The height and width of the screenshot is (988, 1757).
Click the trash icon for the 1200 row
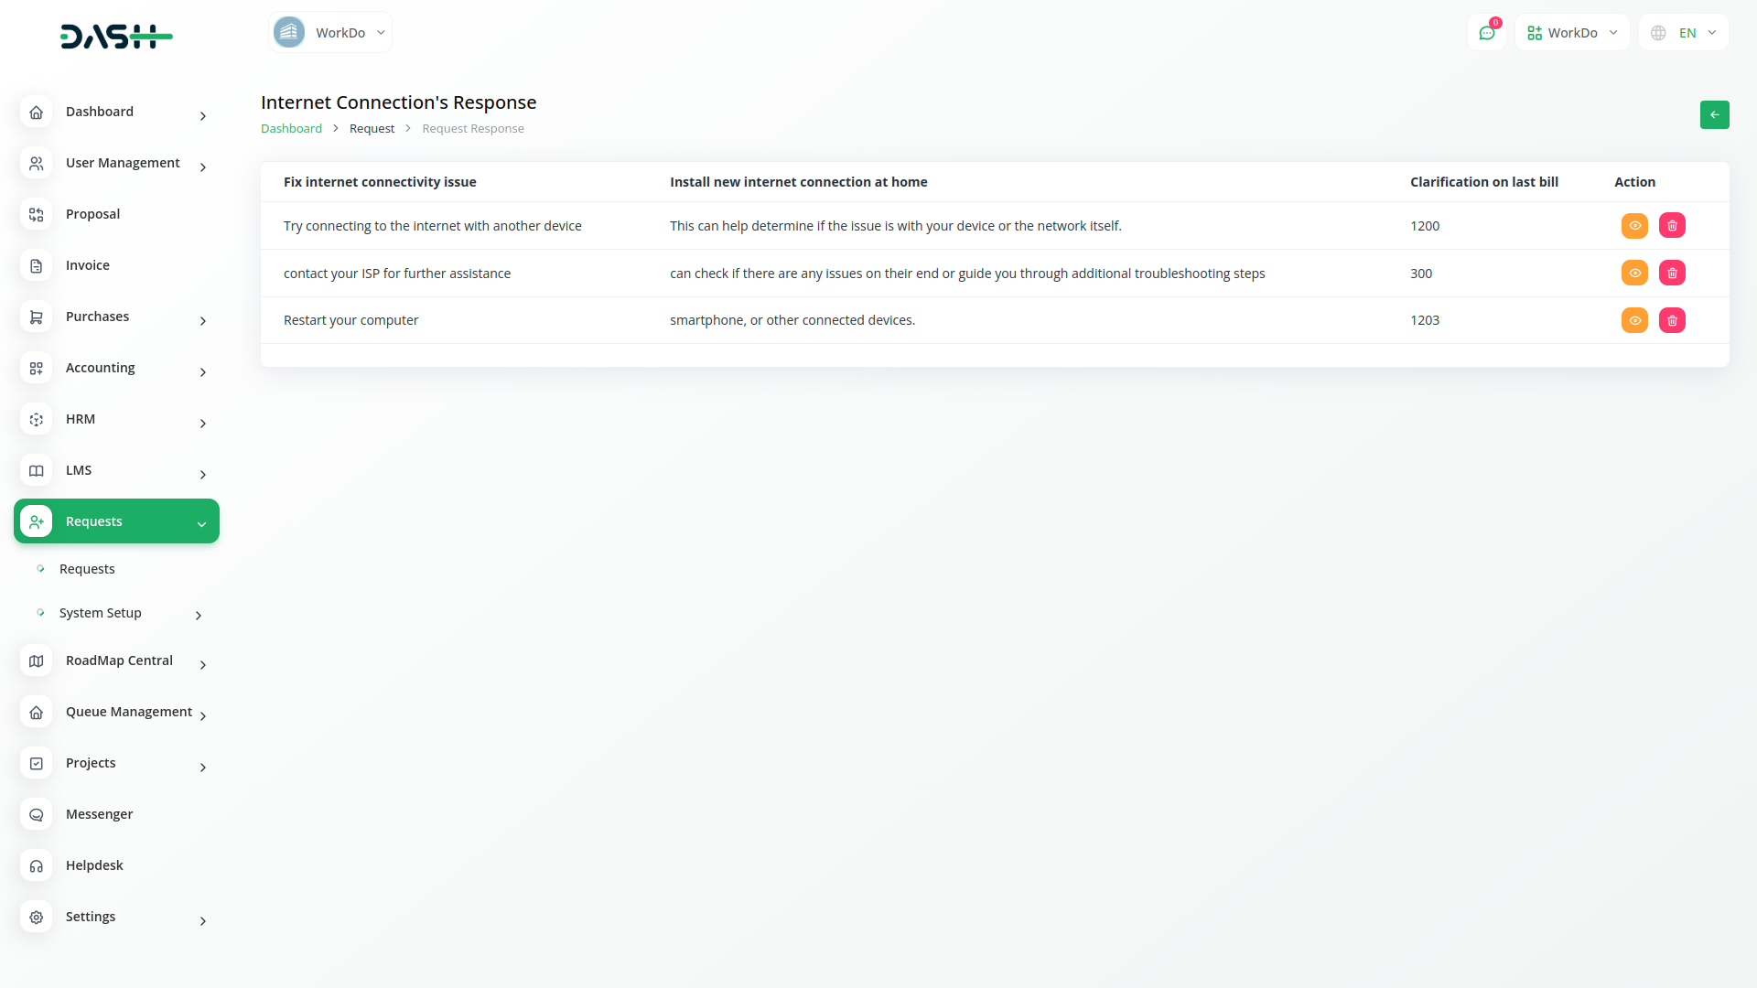click(x=1672, y=226)
